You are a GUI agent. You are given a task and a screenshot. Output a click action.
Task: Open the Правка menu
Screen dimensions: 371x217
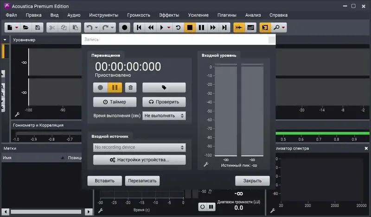coord(33,15)
